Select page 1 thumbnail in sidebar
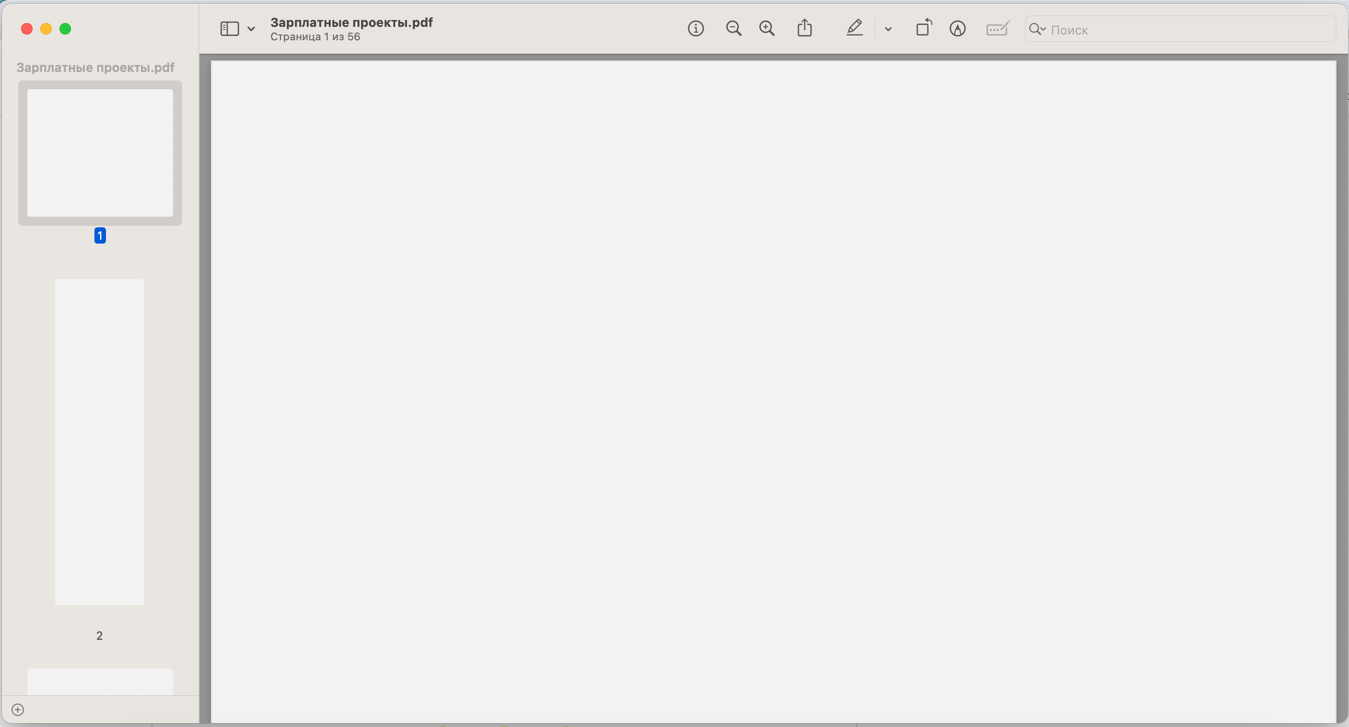This screenshot has width=1349, height=727. [x=100, y=153]
